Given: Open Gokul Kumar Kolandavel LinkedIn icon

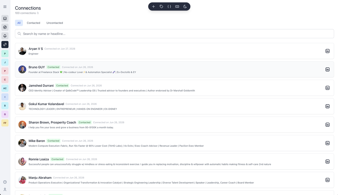Looking at the screenshot, I should (327, 106).
